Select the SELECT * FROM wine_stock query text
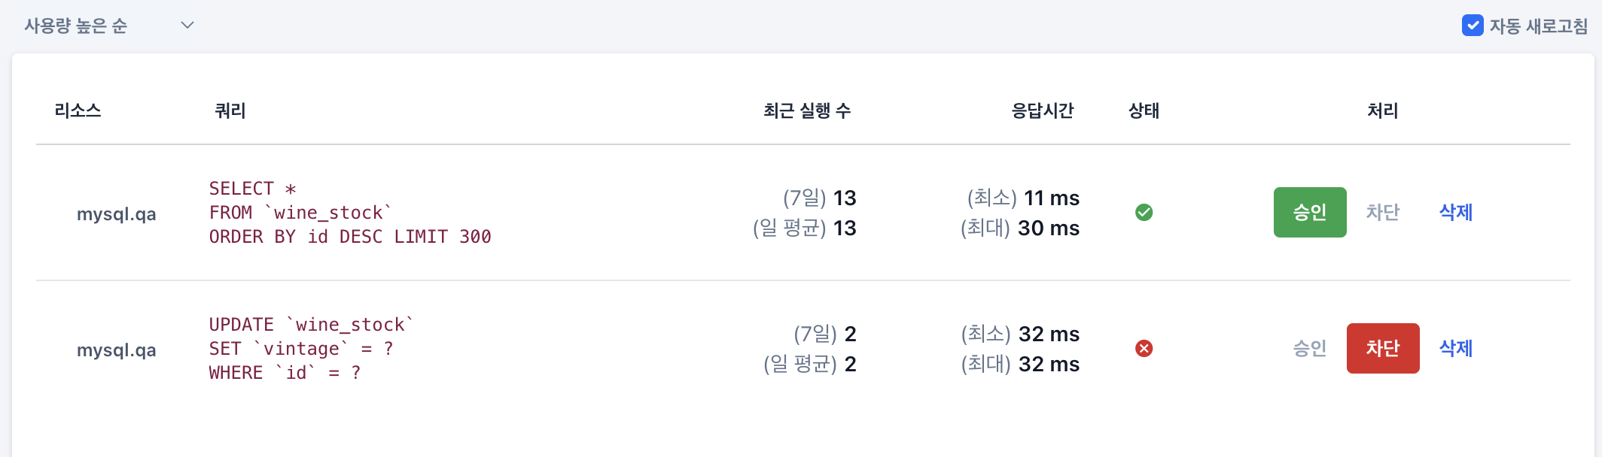Image resolution: width=1602 pixels, height=457 pixels. (350, 213)
